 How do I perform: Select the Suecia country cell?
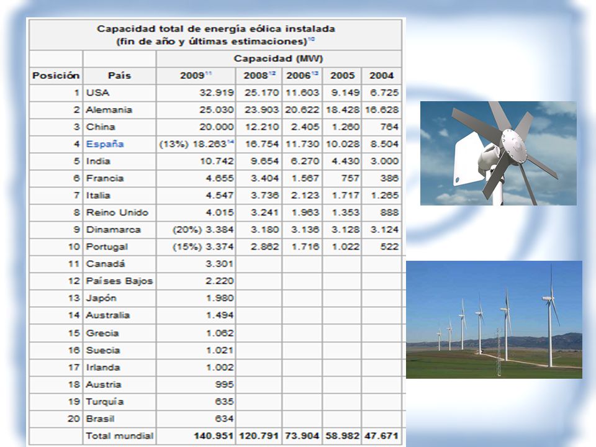click(119, 350)
